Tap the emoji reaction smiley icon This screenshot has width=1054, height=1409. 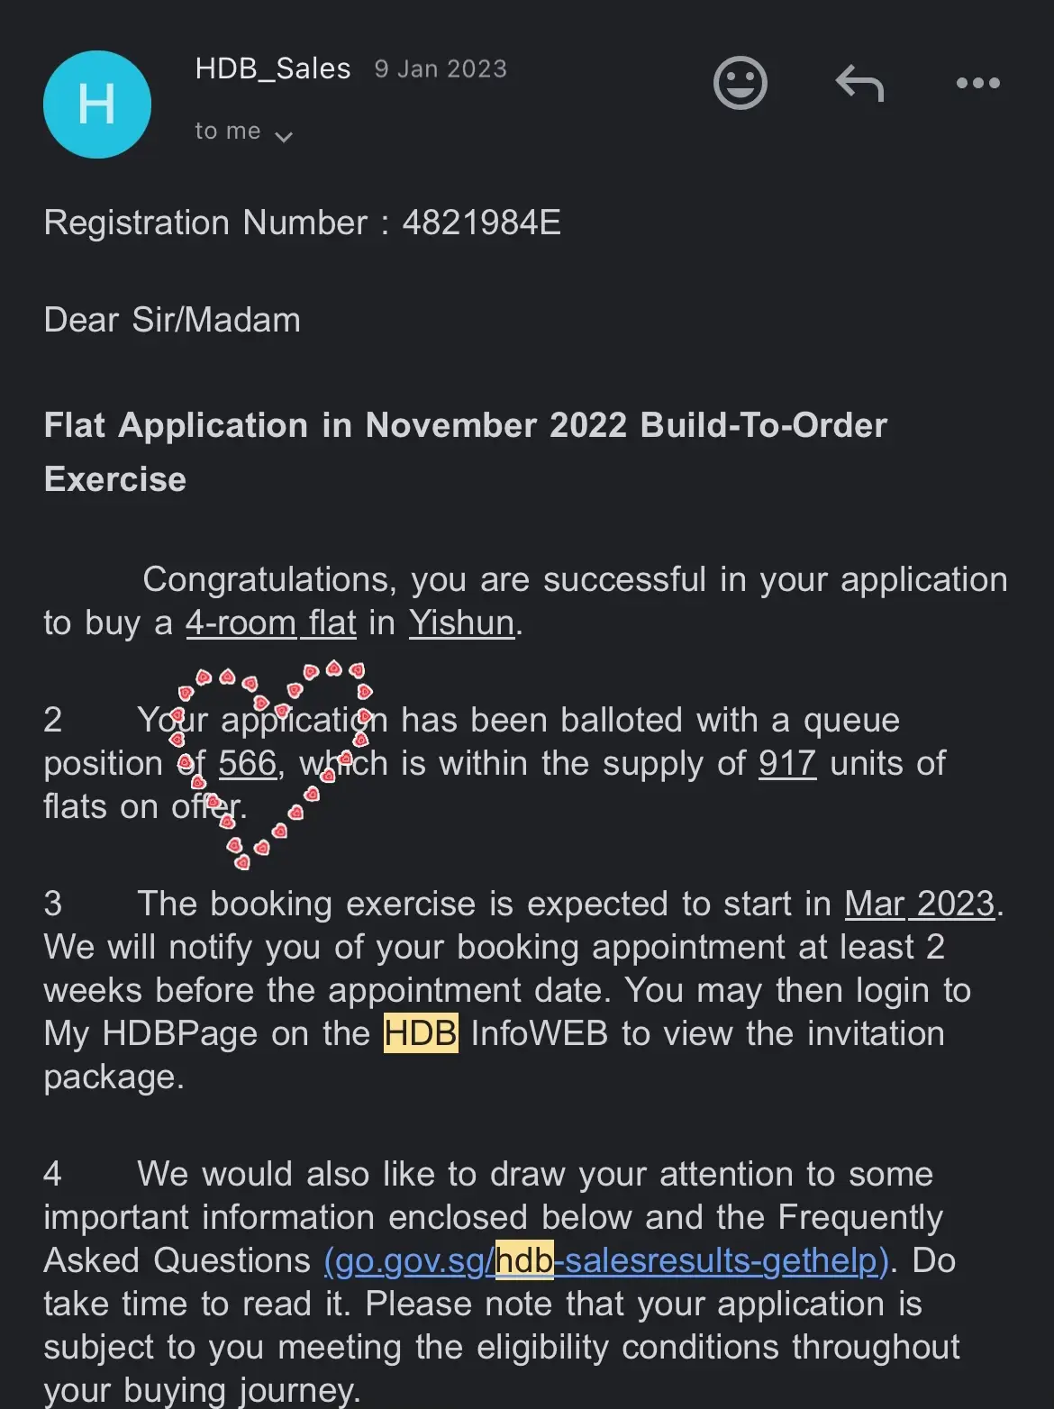tap(740, 83)
